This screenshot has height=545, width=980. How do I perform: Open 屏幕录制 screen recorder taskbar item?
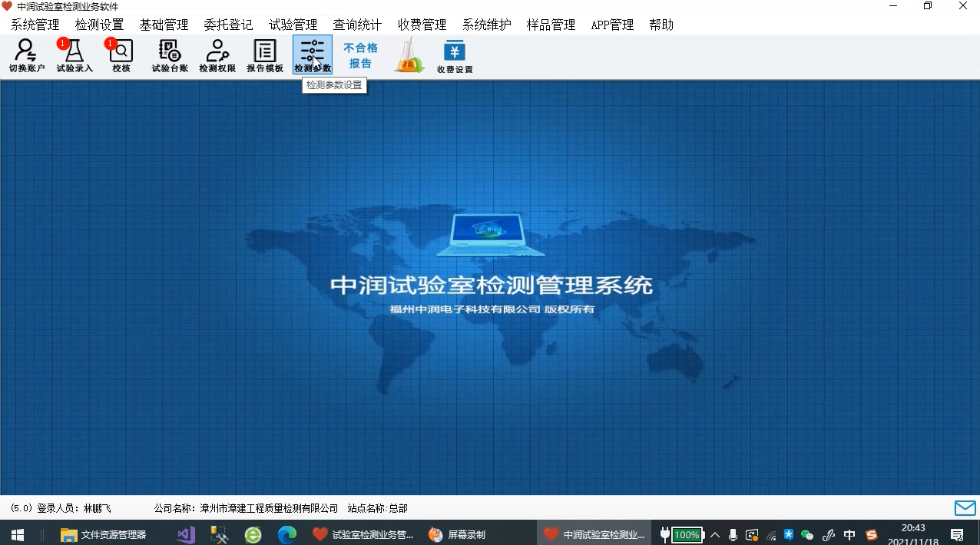457,534
